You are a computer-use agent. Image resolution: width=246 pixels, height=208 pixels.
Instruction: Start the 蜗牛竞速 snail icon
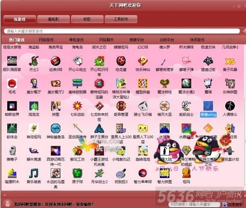tap(34, 151)
